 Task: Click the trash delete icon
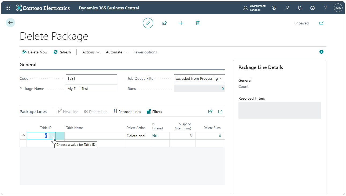[198, 23]
